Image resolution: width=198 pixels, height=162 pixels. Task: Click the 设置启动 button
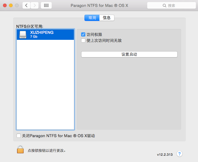pyautogui.click(x=129, y=54)
